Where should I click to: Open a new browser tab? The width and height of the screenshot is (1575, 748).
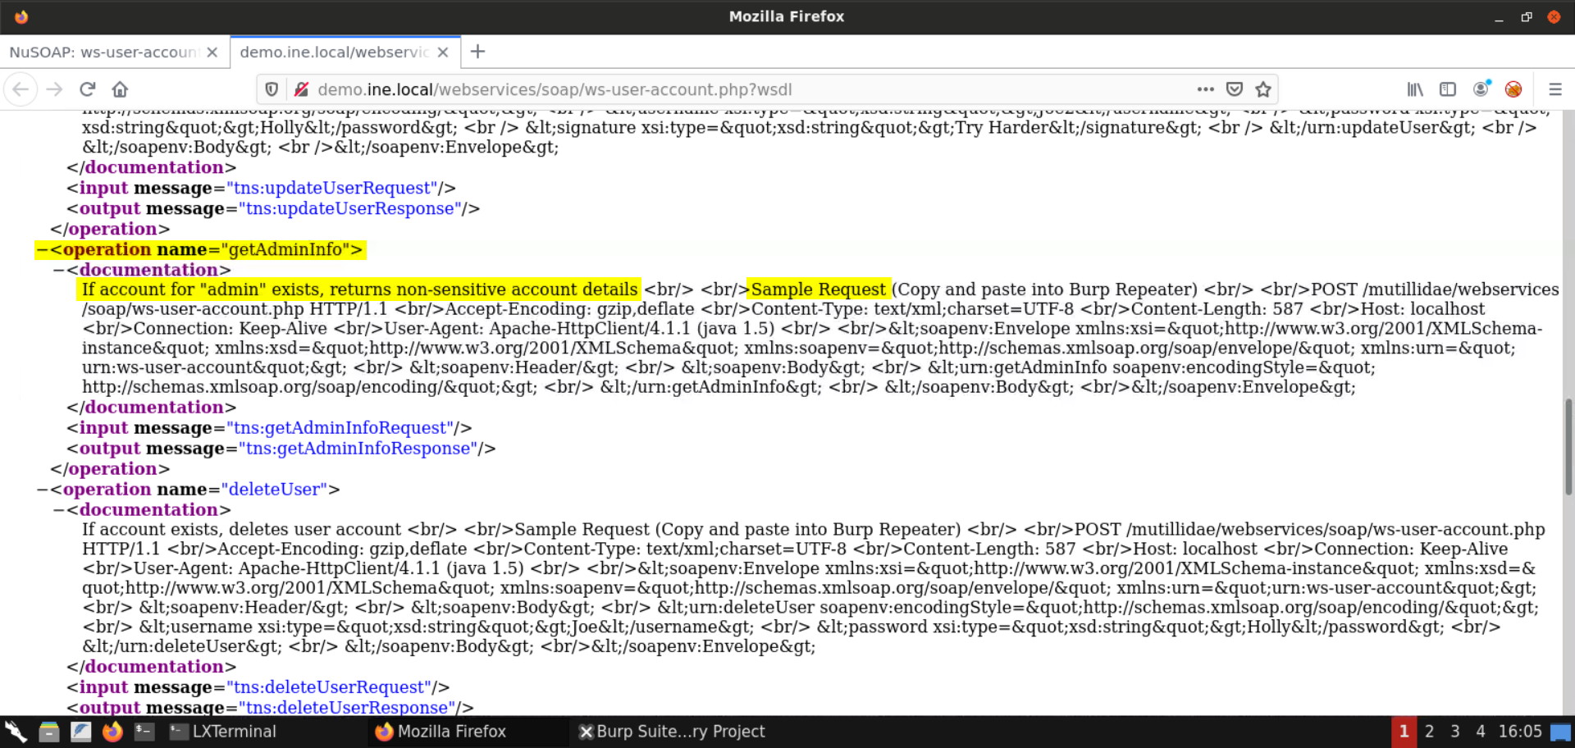click(477, 52)
